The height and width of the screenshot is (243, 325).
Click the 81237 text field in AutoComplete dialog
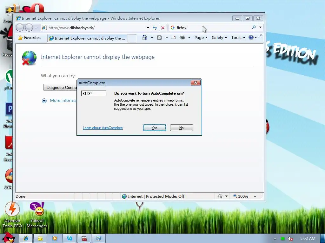[94, 93]
